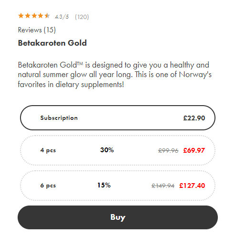Click the fourth orange rating star

coord(41,16)
